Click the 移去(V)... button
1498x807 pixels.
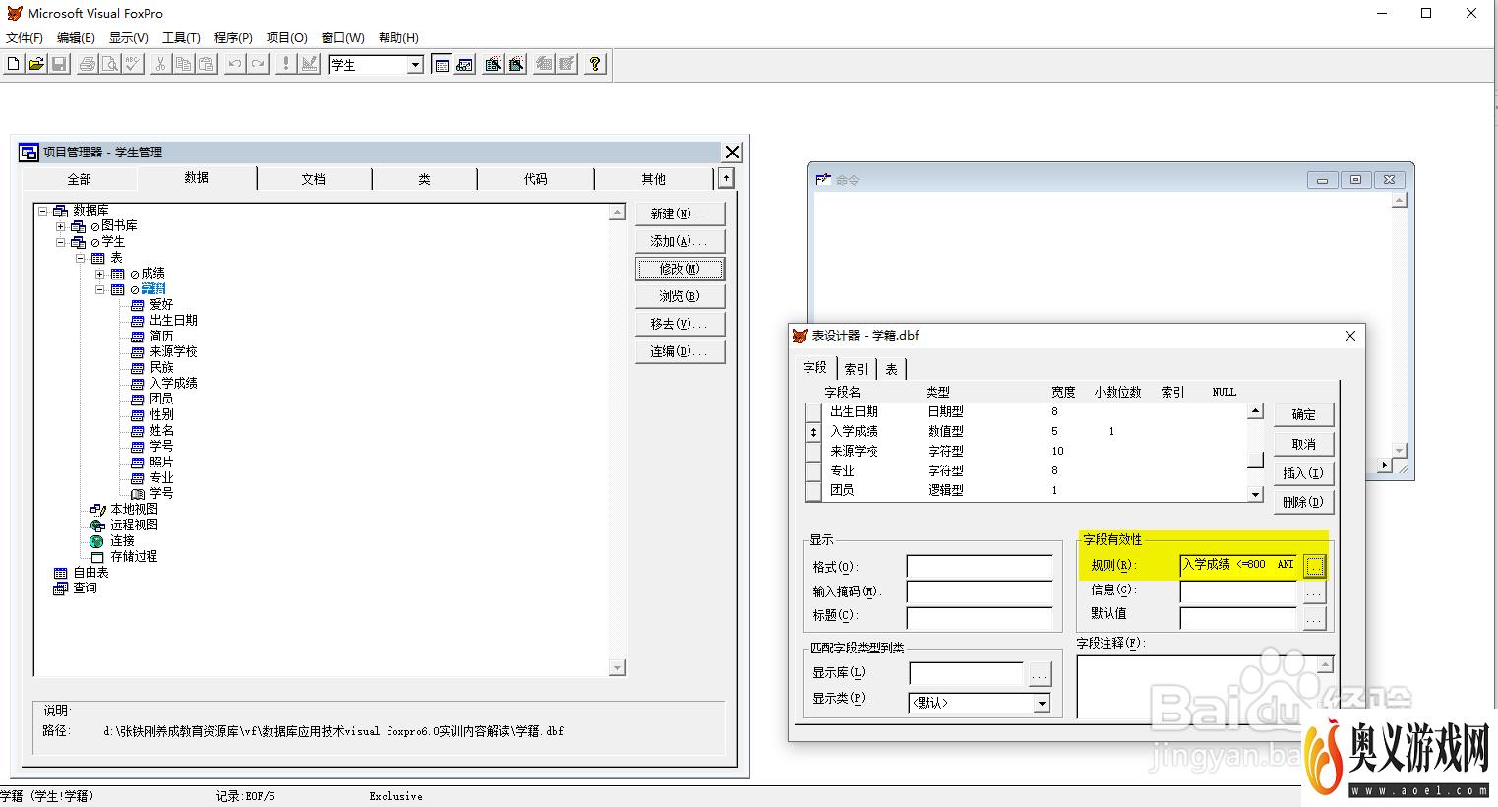pos(680,324)
